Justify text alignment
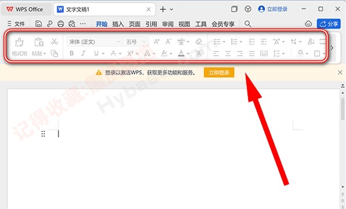The width and height of the screenshot is (346, 209). click(x=252, y=53)
